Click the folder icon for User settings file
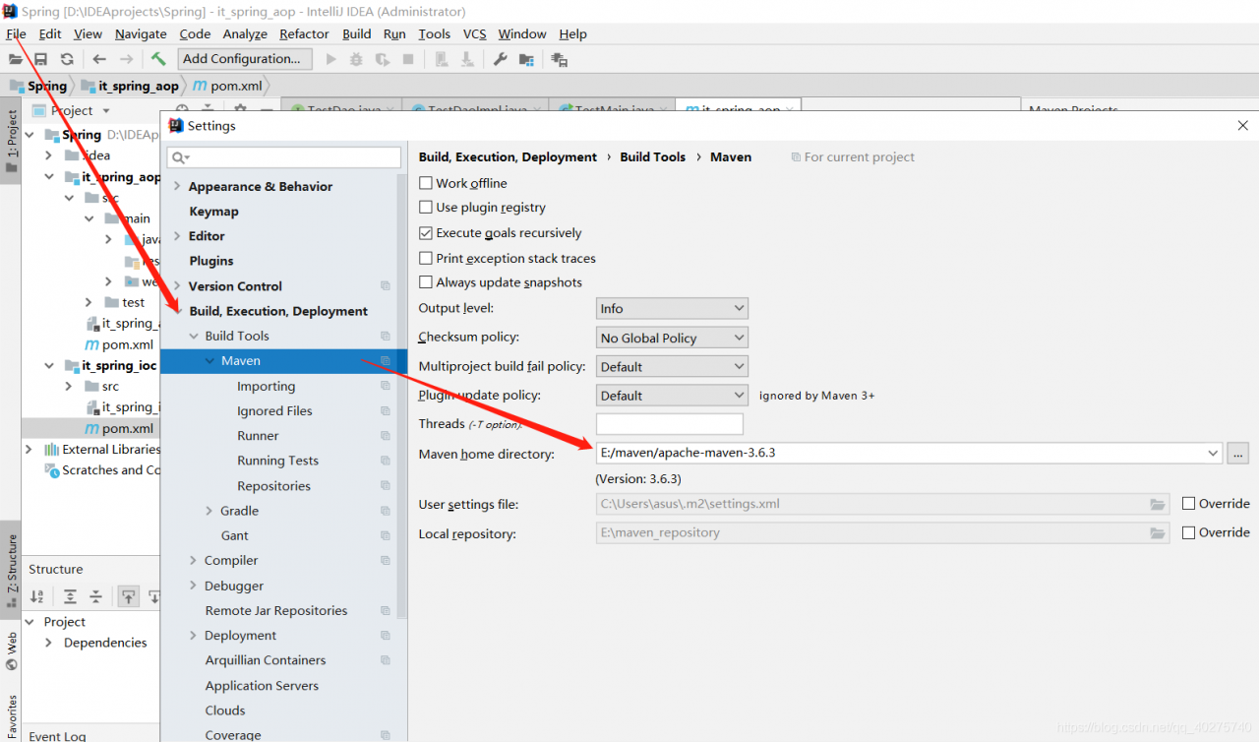Viewport: 1259px width, 742px height. [1158, 504]
